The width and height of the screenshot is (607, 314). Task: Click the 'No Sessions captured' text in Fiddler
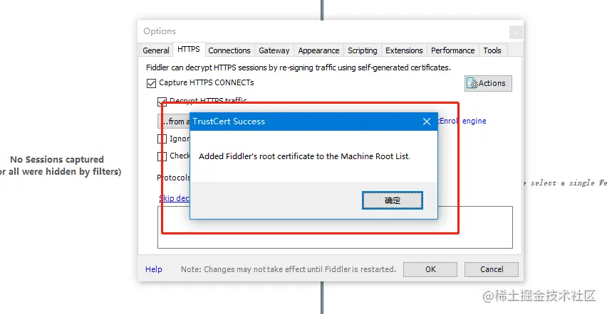57,160
